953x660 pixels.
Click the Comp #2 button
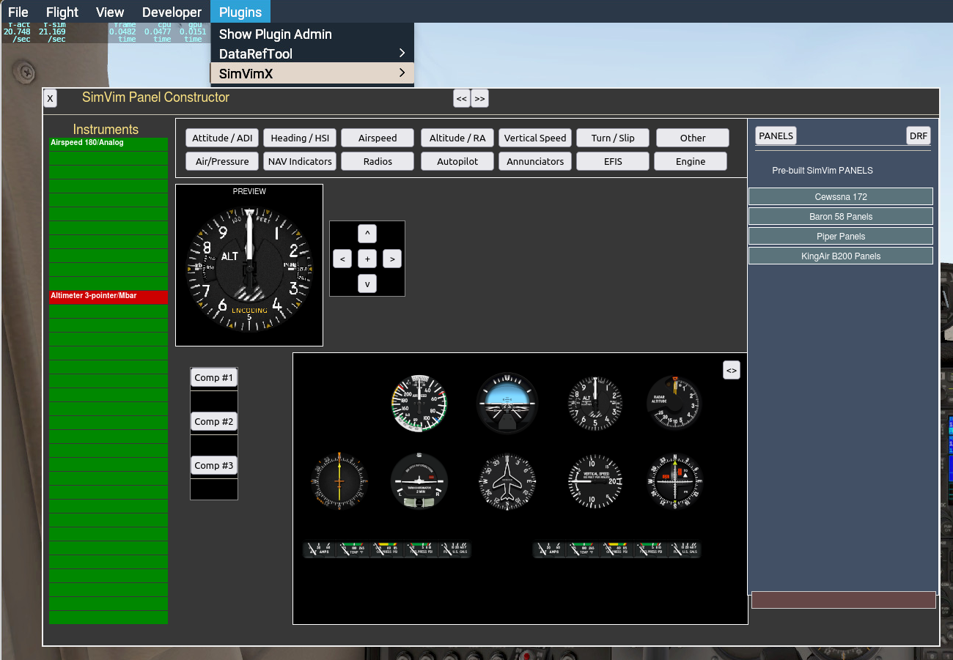tap(214, 422)
